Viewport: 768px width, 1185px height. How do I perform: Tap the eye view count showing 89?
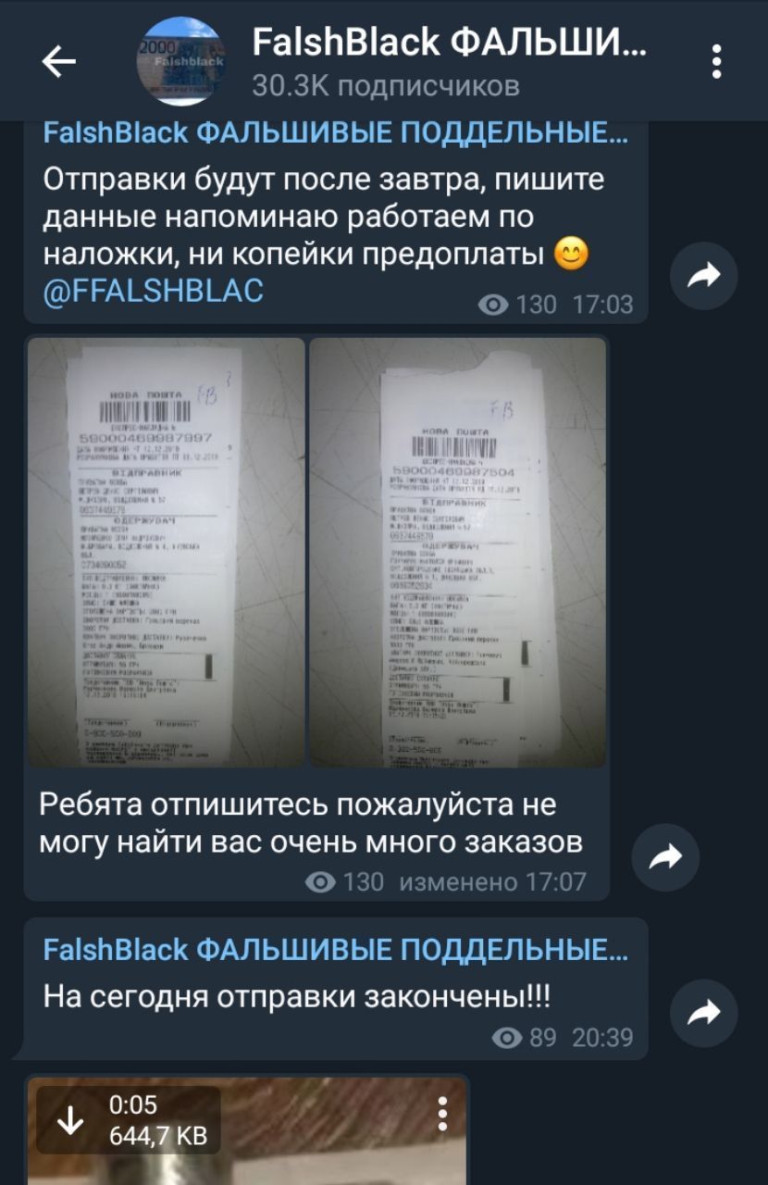(525, 1038)
